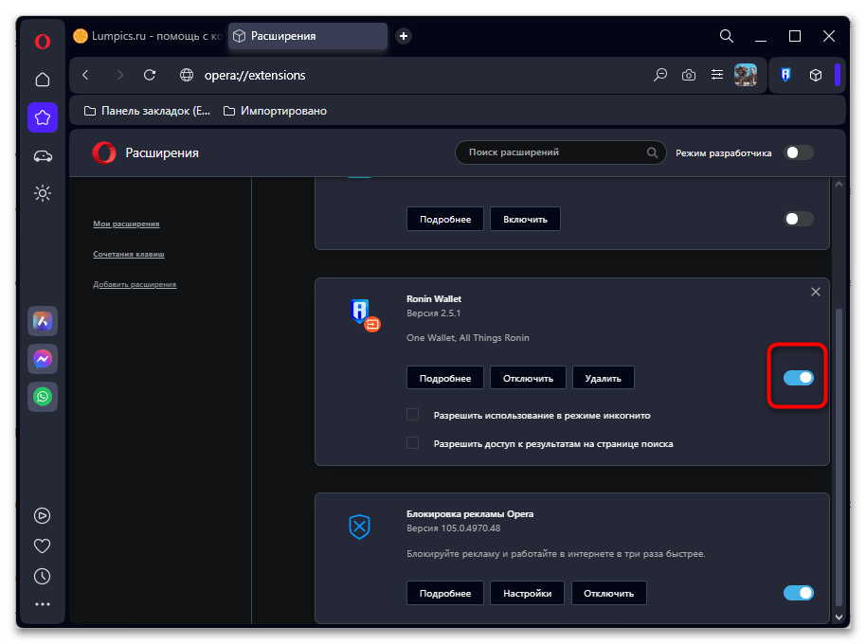Click the scroll up arrow

(x=839, y=185)
